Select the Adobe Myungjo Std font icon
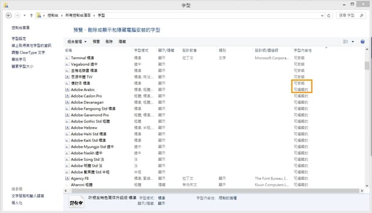The width and height of the screenshot is (372, 213). pyautogui.click(x=67, y=147)
